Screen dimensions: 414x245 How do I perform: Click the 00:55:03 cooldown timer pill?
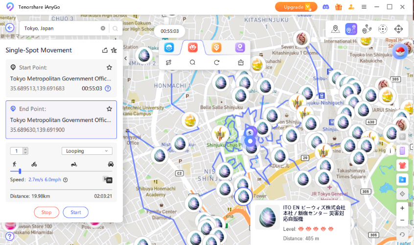coord(170,31)
